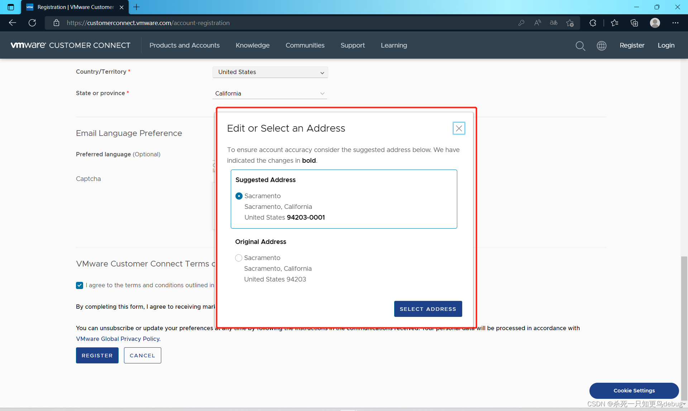Screen dimensions: 688x411
Task: Open the globe language selector
Action: [x=601, y=46]
